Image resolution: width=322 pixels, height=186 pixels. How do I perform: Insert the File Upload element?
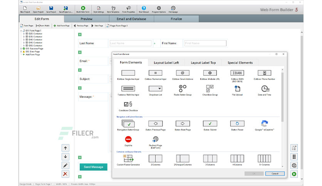pos(237,91)
